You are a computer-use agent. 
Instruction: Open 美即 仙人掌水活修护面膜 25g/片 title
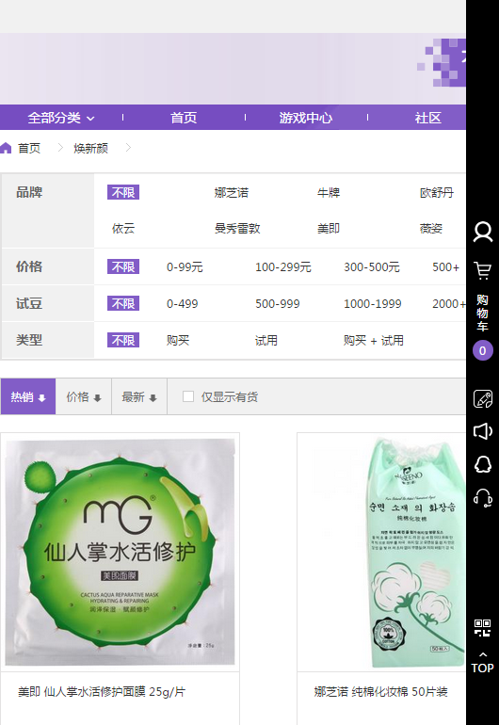click(102, 692)
